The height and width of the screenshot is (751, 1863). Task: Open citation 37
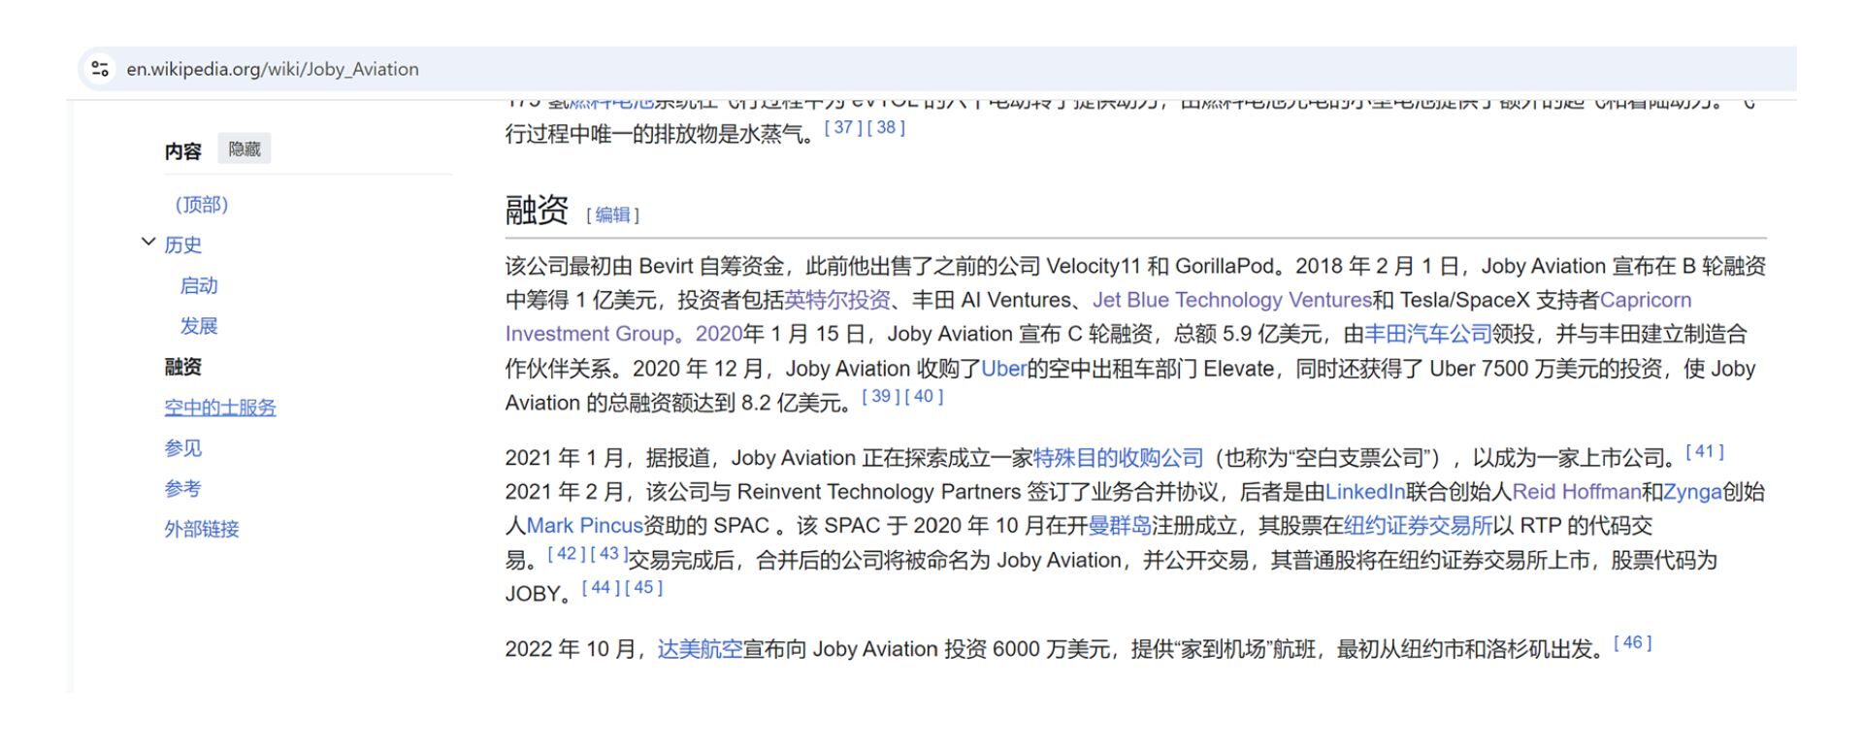click(x=843, y=127)
